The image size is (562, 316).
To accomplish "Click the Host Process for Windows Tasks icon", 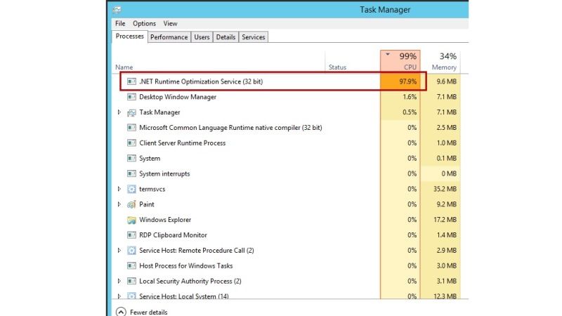I will coord(131,266).
